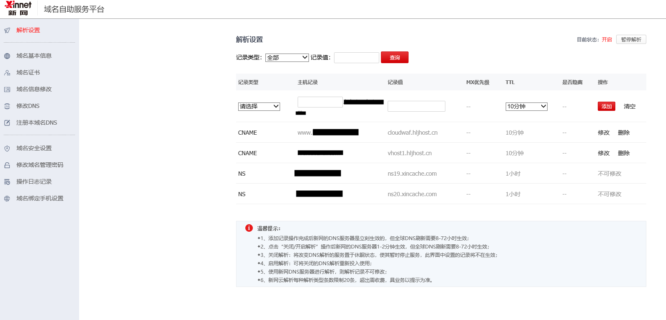Focus the 记录值 search input field

pos(356,58)
